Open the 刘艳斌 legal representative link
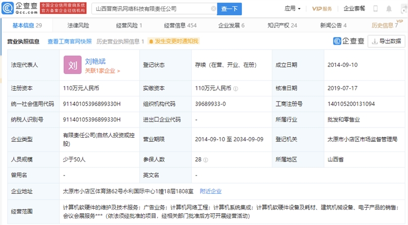This screenshot has width=408, height=225. [x=95, y=61]
